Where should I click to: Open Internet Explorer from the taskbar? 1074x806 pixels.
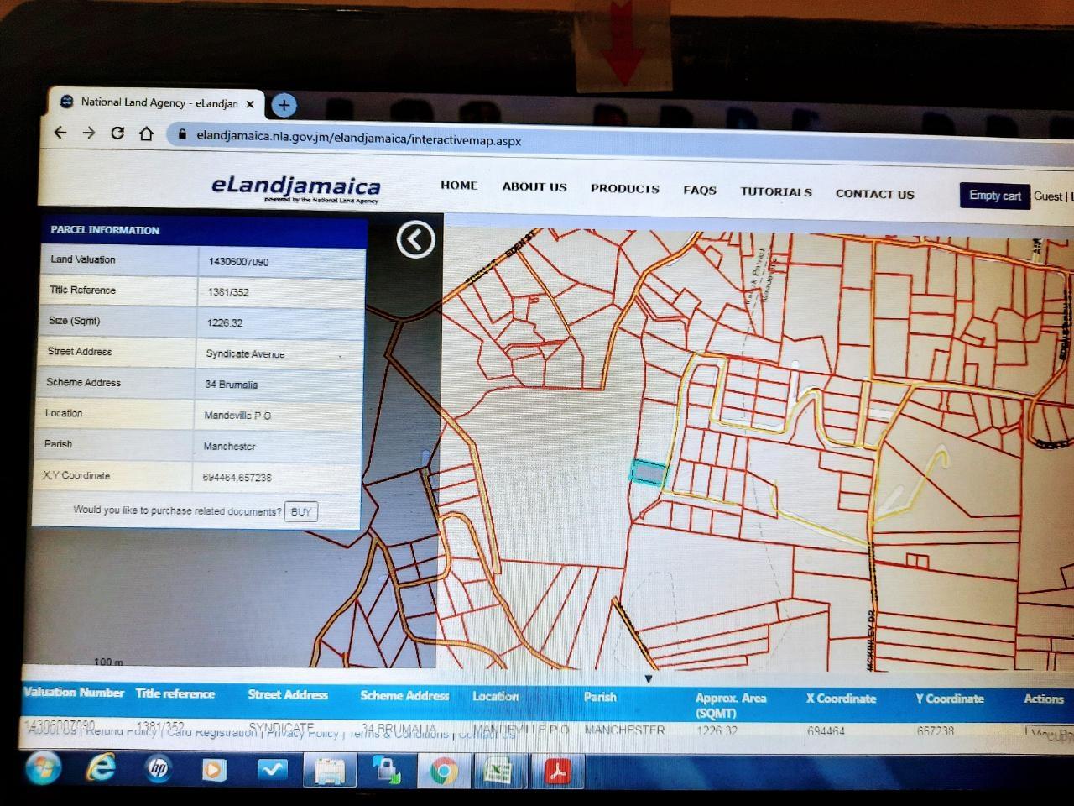(x=102, y=767)
